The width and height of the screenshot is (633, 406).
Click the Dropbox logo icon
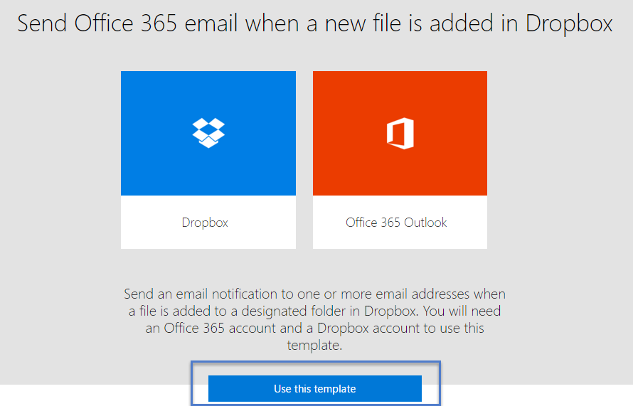click(x=208, y=133)
